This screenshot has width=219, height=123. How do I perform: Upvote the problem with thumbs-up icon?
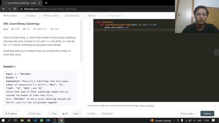[13, 29]
